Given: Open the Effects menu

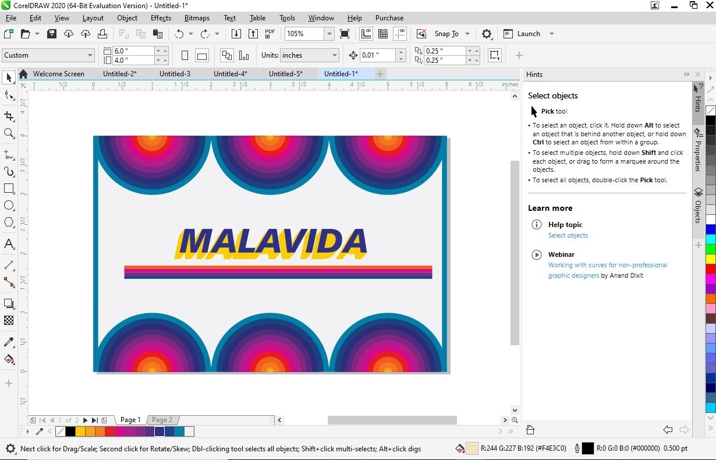Looking at the screenshot, I should [161, 18].
